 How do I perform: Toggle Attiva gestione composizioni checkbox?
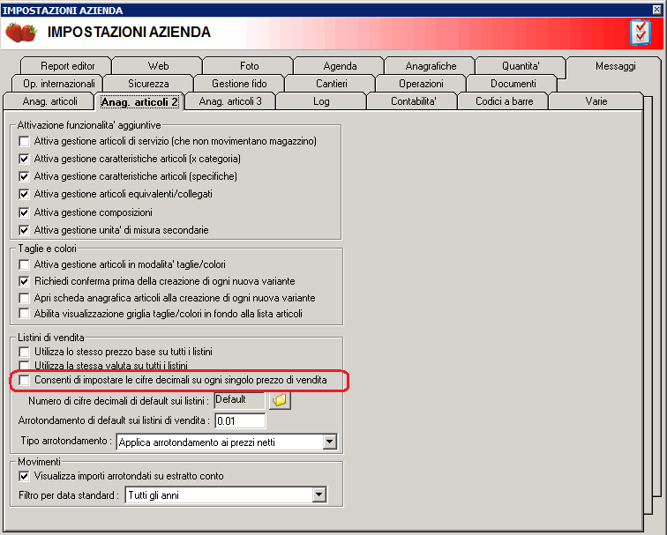point(24,212)
